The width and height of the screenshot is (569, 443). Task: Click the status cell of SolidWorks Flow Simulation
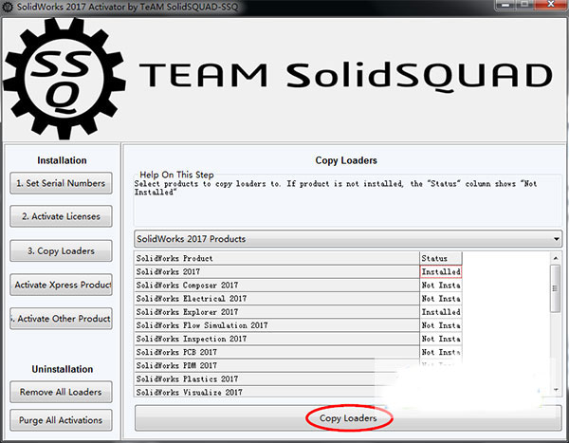441,325
